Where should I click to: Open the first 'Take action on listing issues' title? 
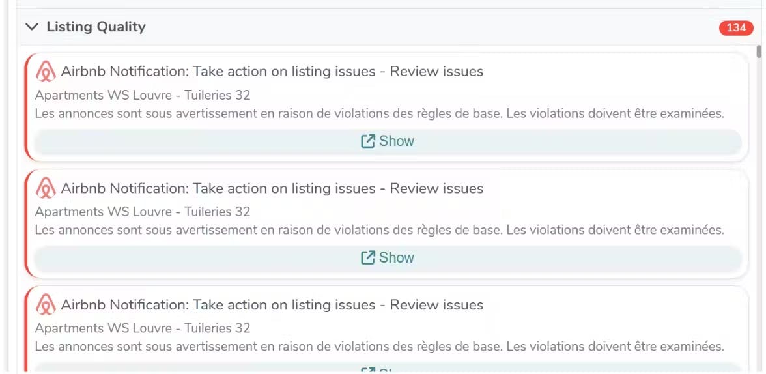click(272, 72)
